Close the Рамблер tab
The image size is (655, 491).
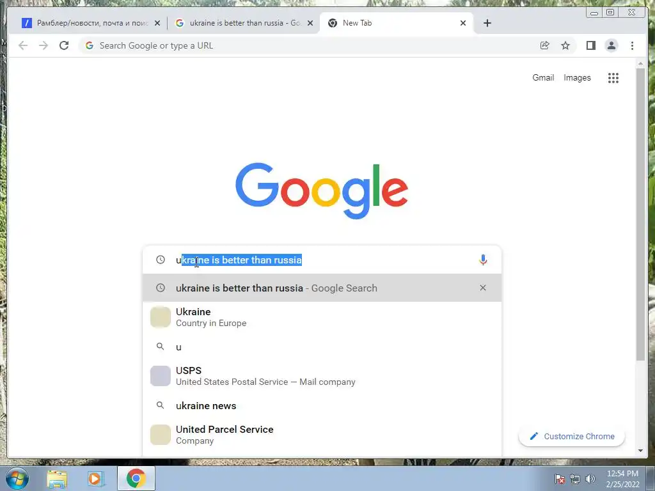point(157,23)
